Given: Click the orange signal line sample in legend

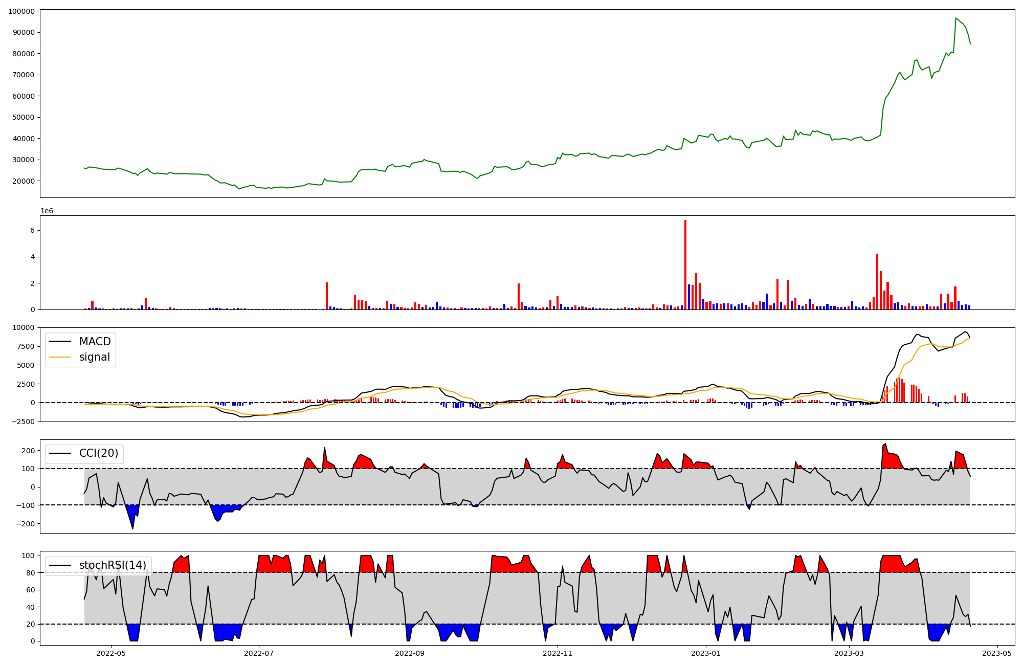Looking at the screenshot, I should 61,357.
